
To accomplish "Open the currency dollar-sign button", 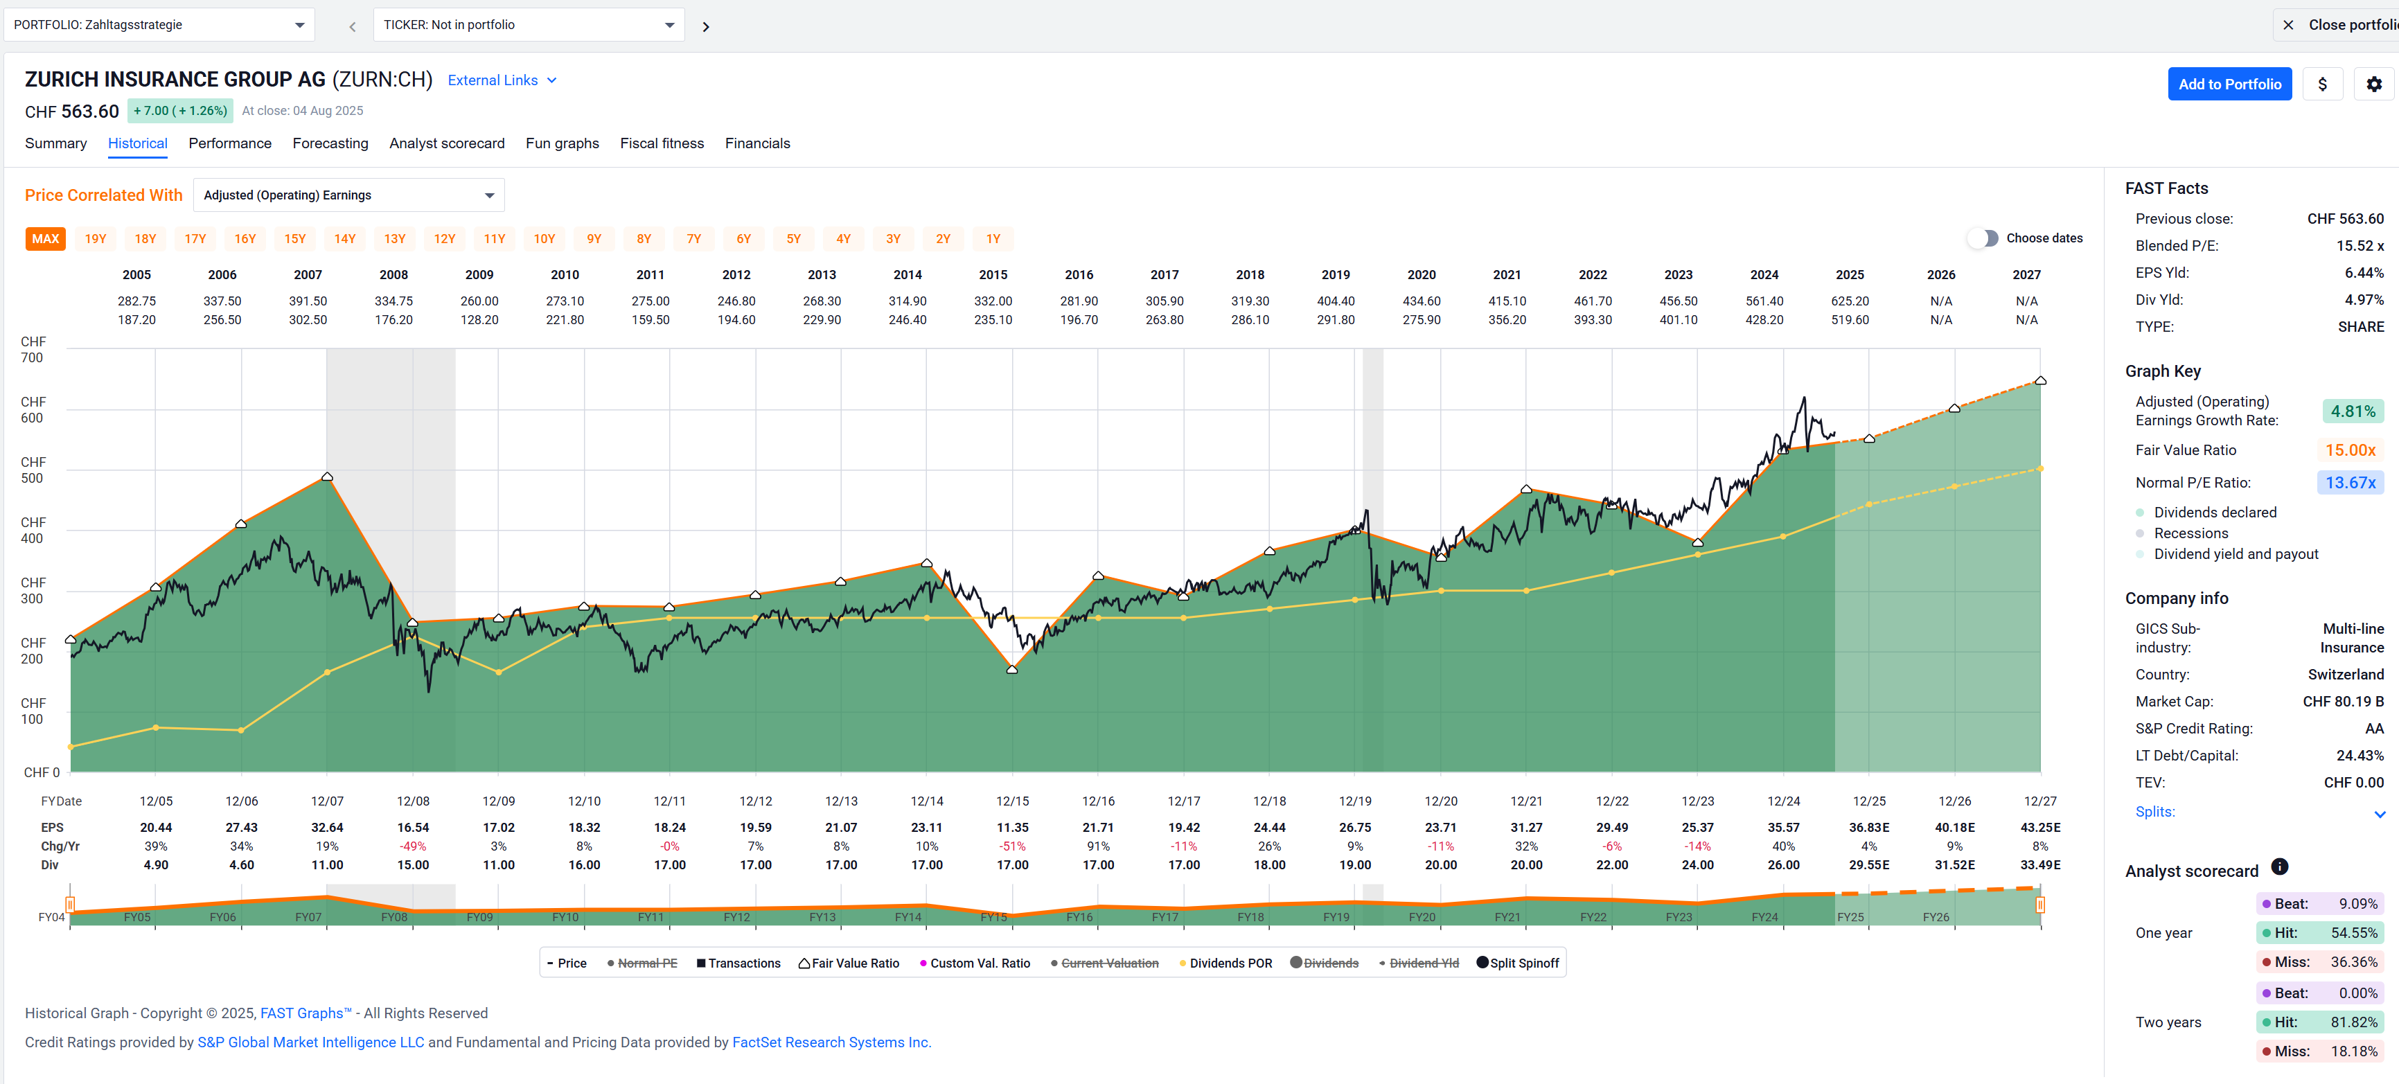I will click(x=2323, y=84).
